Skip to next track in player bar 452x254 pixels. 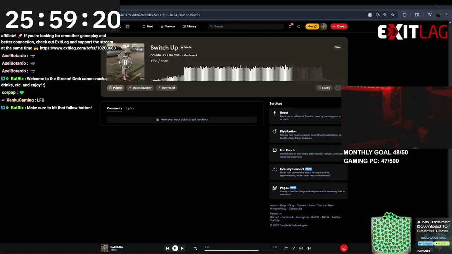coord(183,248)
